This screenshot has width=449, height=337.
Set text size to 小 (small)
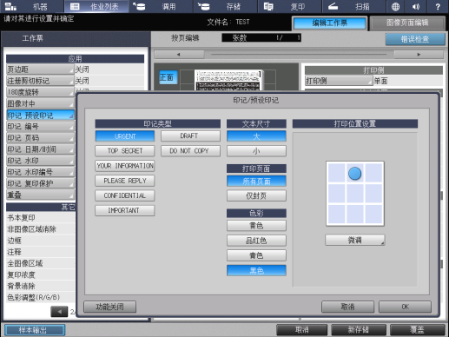pos(256,151)
